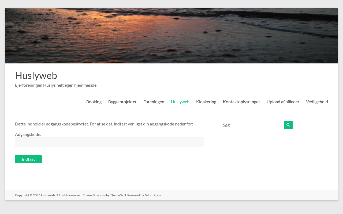Viewport: 343px width, 214px height.
Task: Focus the Adgangskode password field
Action: pos(109,142)
